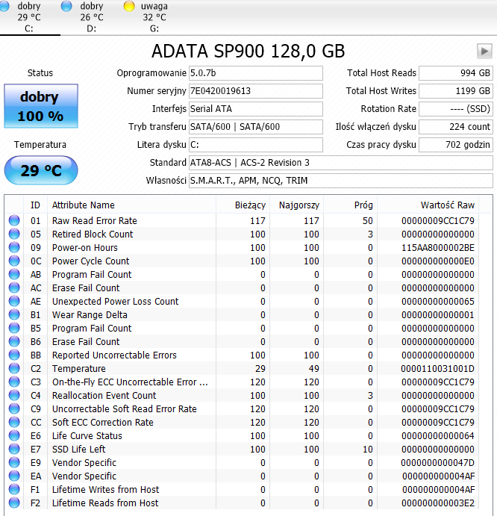The width and height of the screenshot is (497, 516).
Task: Select drive C: tab with 29 °C
Action: (x=29, y=17)
